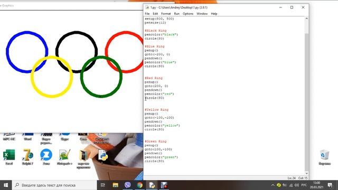
Task: Open the notification center
Action: [x=330, y=185]
